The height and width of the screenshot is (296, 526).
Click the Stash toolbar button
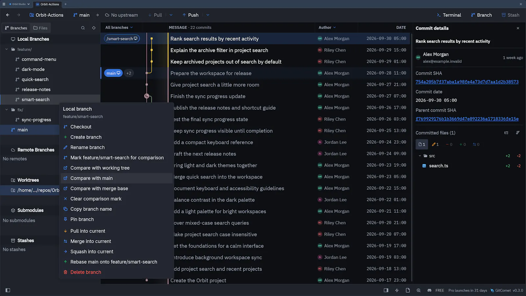(510, 15)
